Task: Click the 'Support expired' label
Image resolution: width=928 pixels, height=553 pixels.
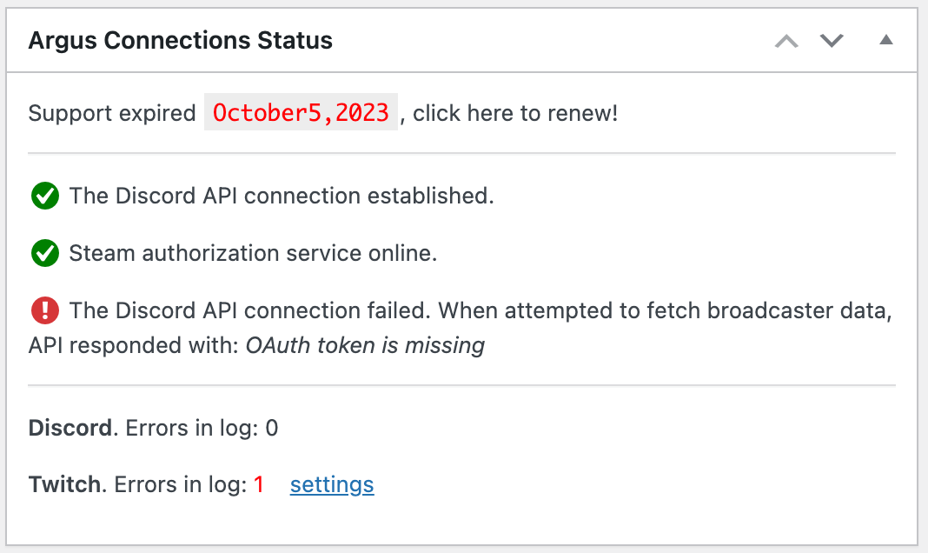Action: (112, 113)
